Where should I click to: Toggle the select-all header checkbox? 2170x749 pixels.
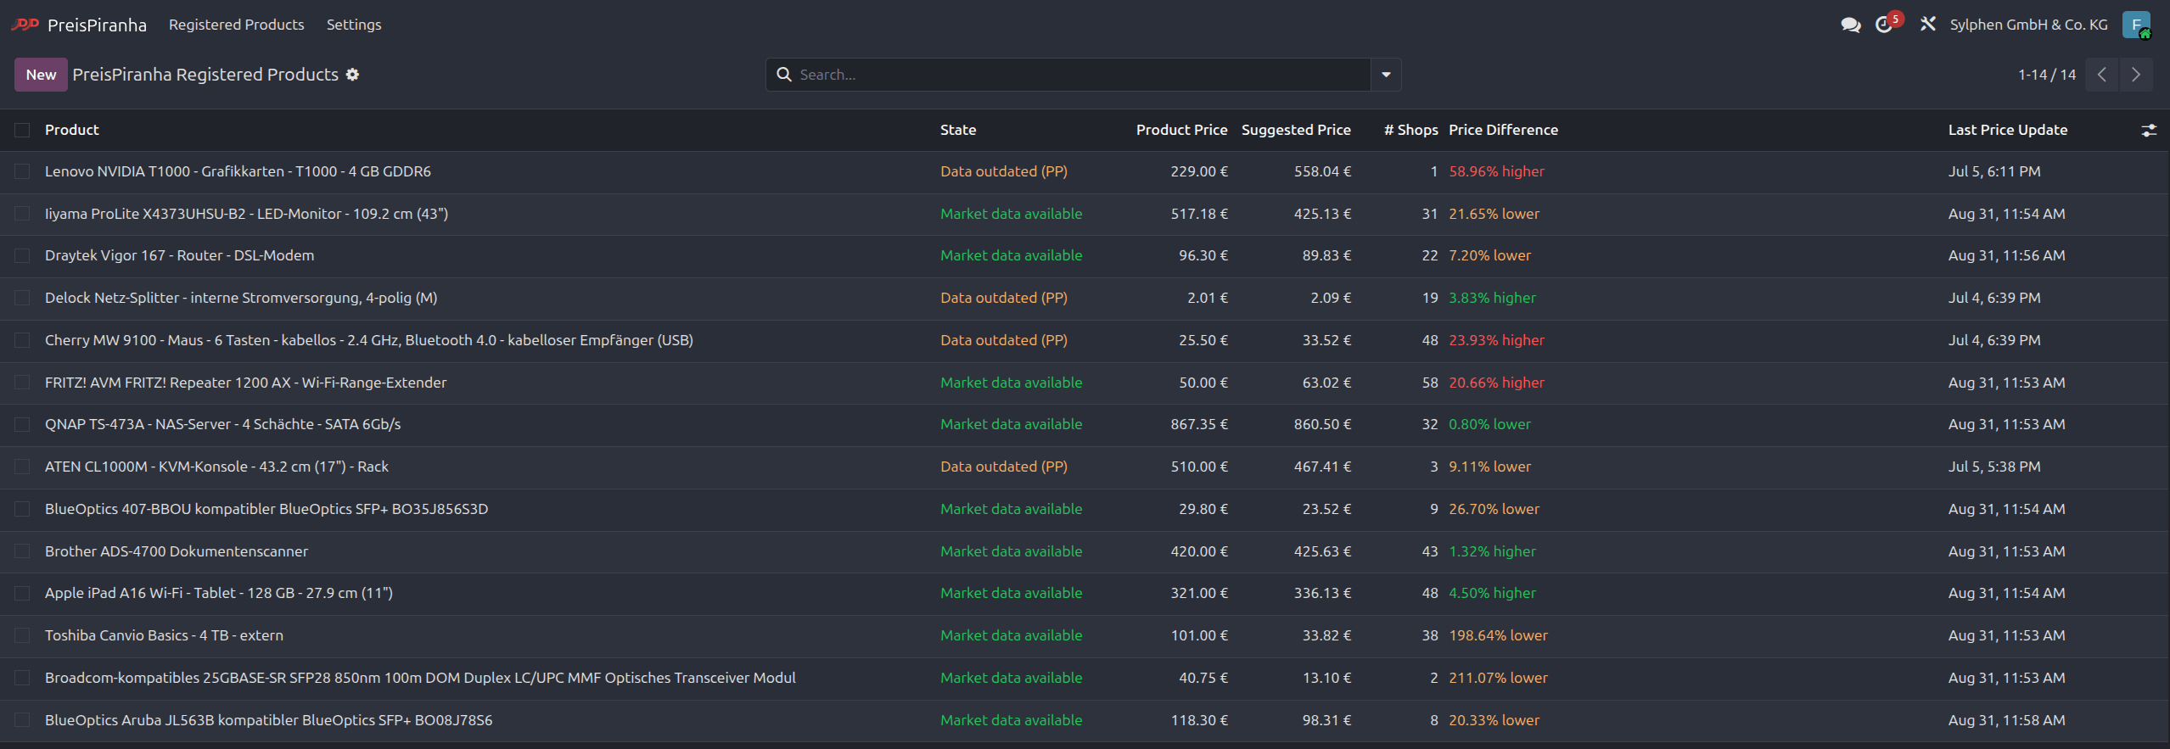coord(22,130)
